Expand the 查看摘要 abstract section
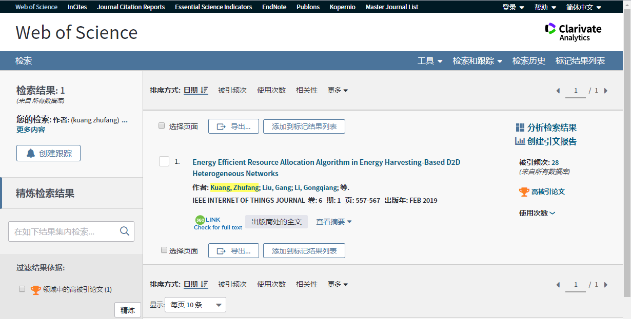 point(333,222)
